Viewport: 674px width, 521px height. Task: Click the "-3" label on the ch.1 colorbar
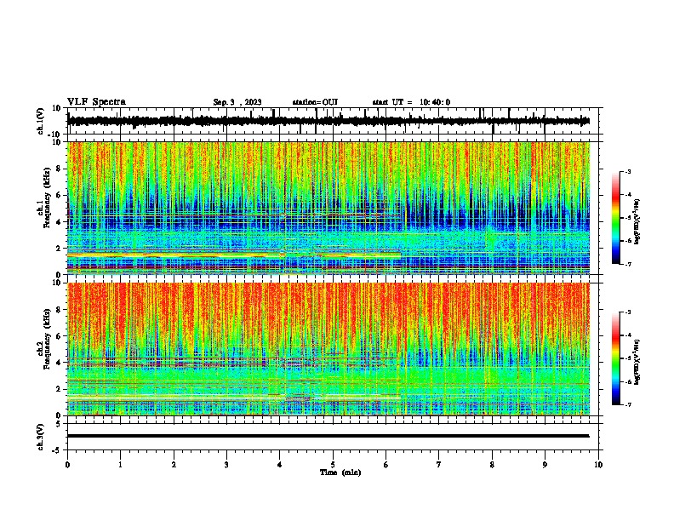[x=627, y=172]
